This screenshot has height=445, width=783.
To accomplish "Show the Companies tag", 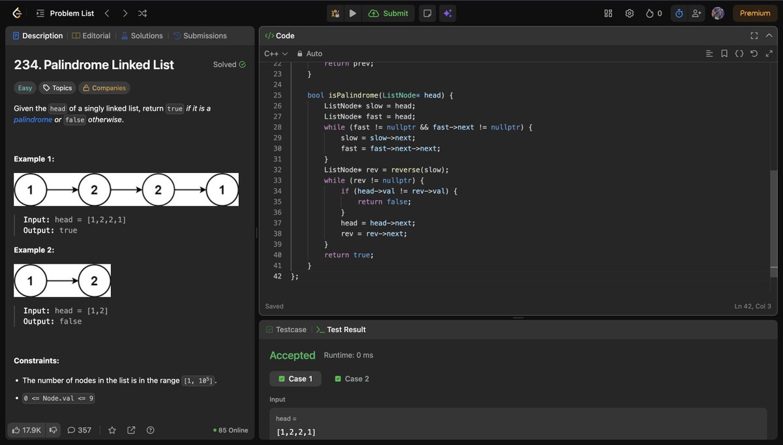I will click(x=104, y=88).
